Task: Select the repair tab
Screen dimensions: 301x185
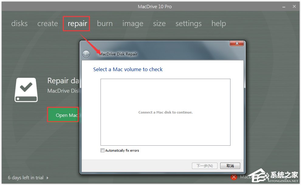Action: pyautogui.click(x=77, y=24)
